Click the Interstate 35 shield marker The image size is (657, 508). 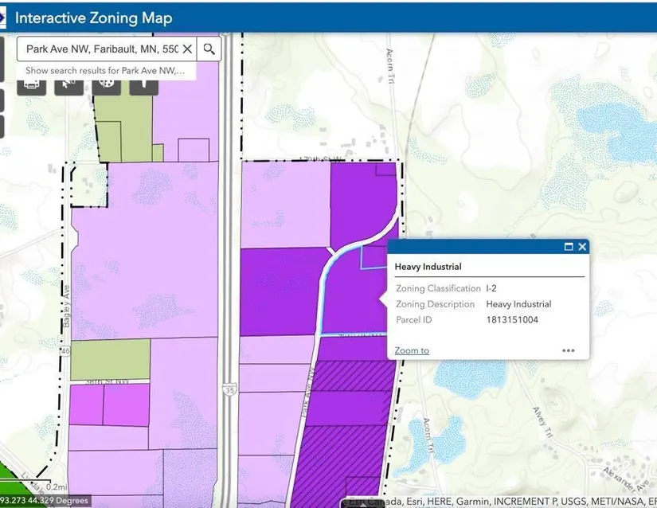[229, 389]
